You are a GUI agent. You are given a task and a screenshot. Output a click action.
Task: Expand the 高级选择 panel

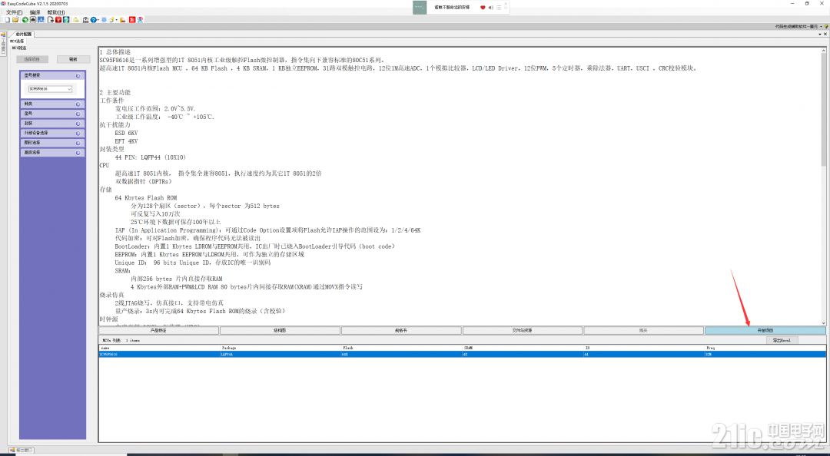(52, 152)
